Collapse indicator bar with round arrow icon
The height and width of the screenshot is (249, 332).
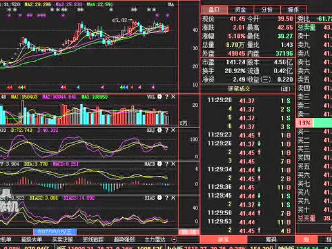point(174,240)
